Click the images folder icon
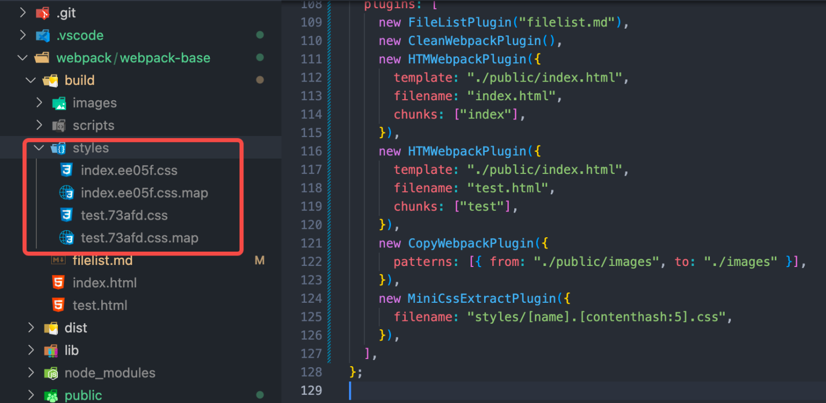Screen dimensions: 826x403 click(58, 103)
